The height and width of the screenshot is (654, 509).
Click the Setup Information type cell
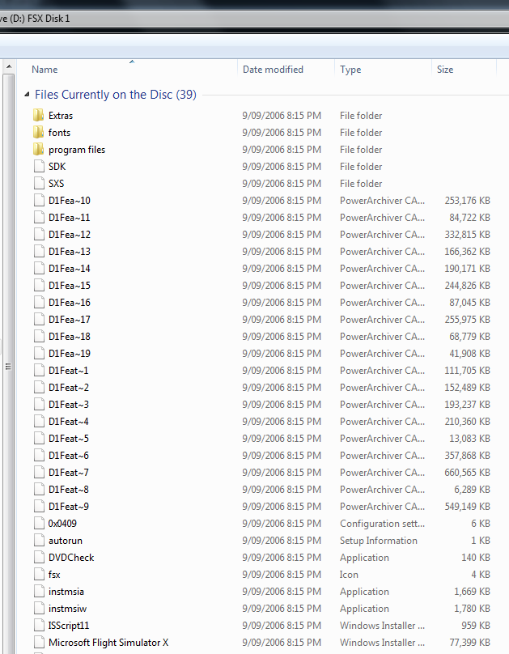click(379, 540)
